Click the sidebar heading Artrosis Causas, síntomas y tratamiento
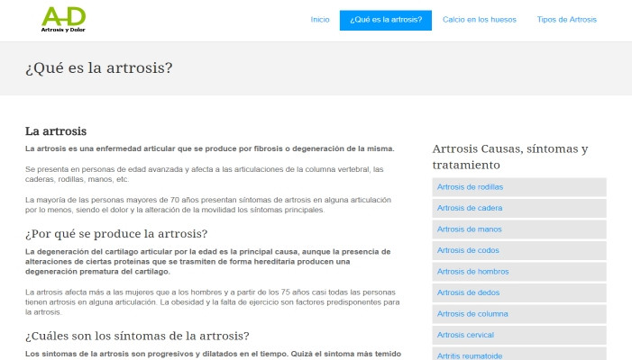Image resolution: width=632 pixels, height=360 pixels. coord(509,157)
